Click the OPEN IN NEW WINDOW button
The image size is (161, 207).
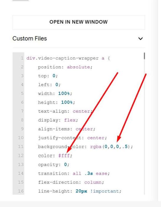(x=79, y=22)
